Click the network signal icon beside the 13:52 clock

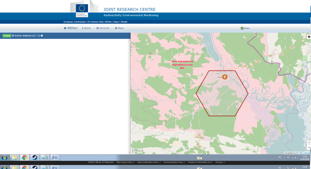[x=292, y=158]
